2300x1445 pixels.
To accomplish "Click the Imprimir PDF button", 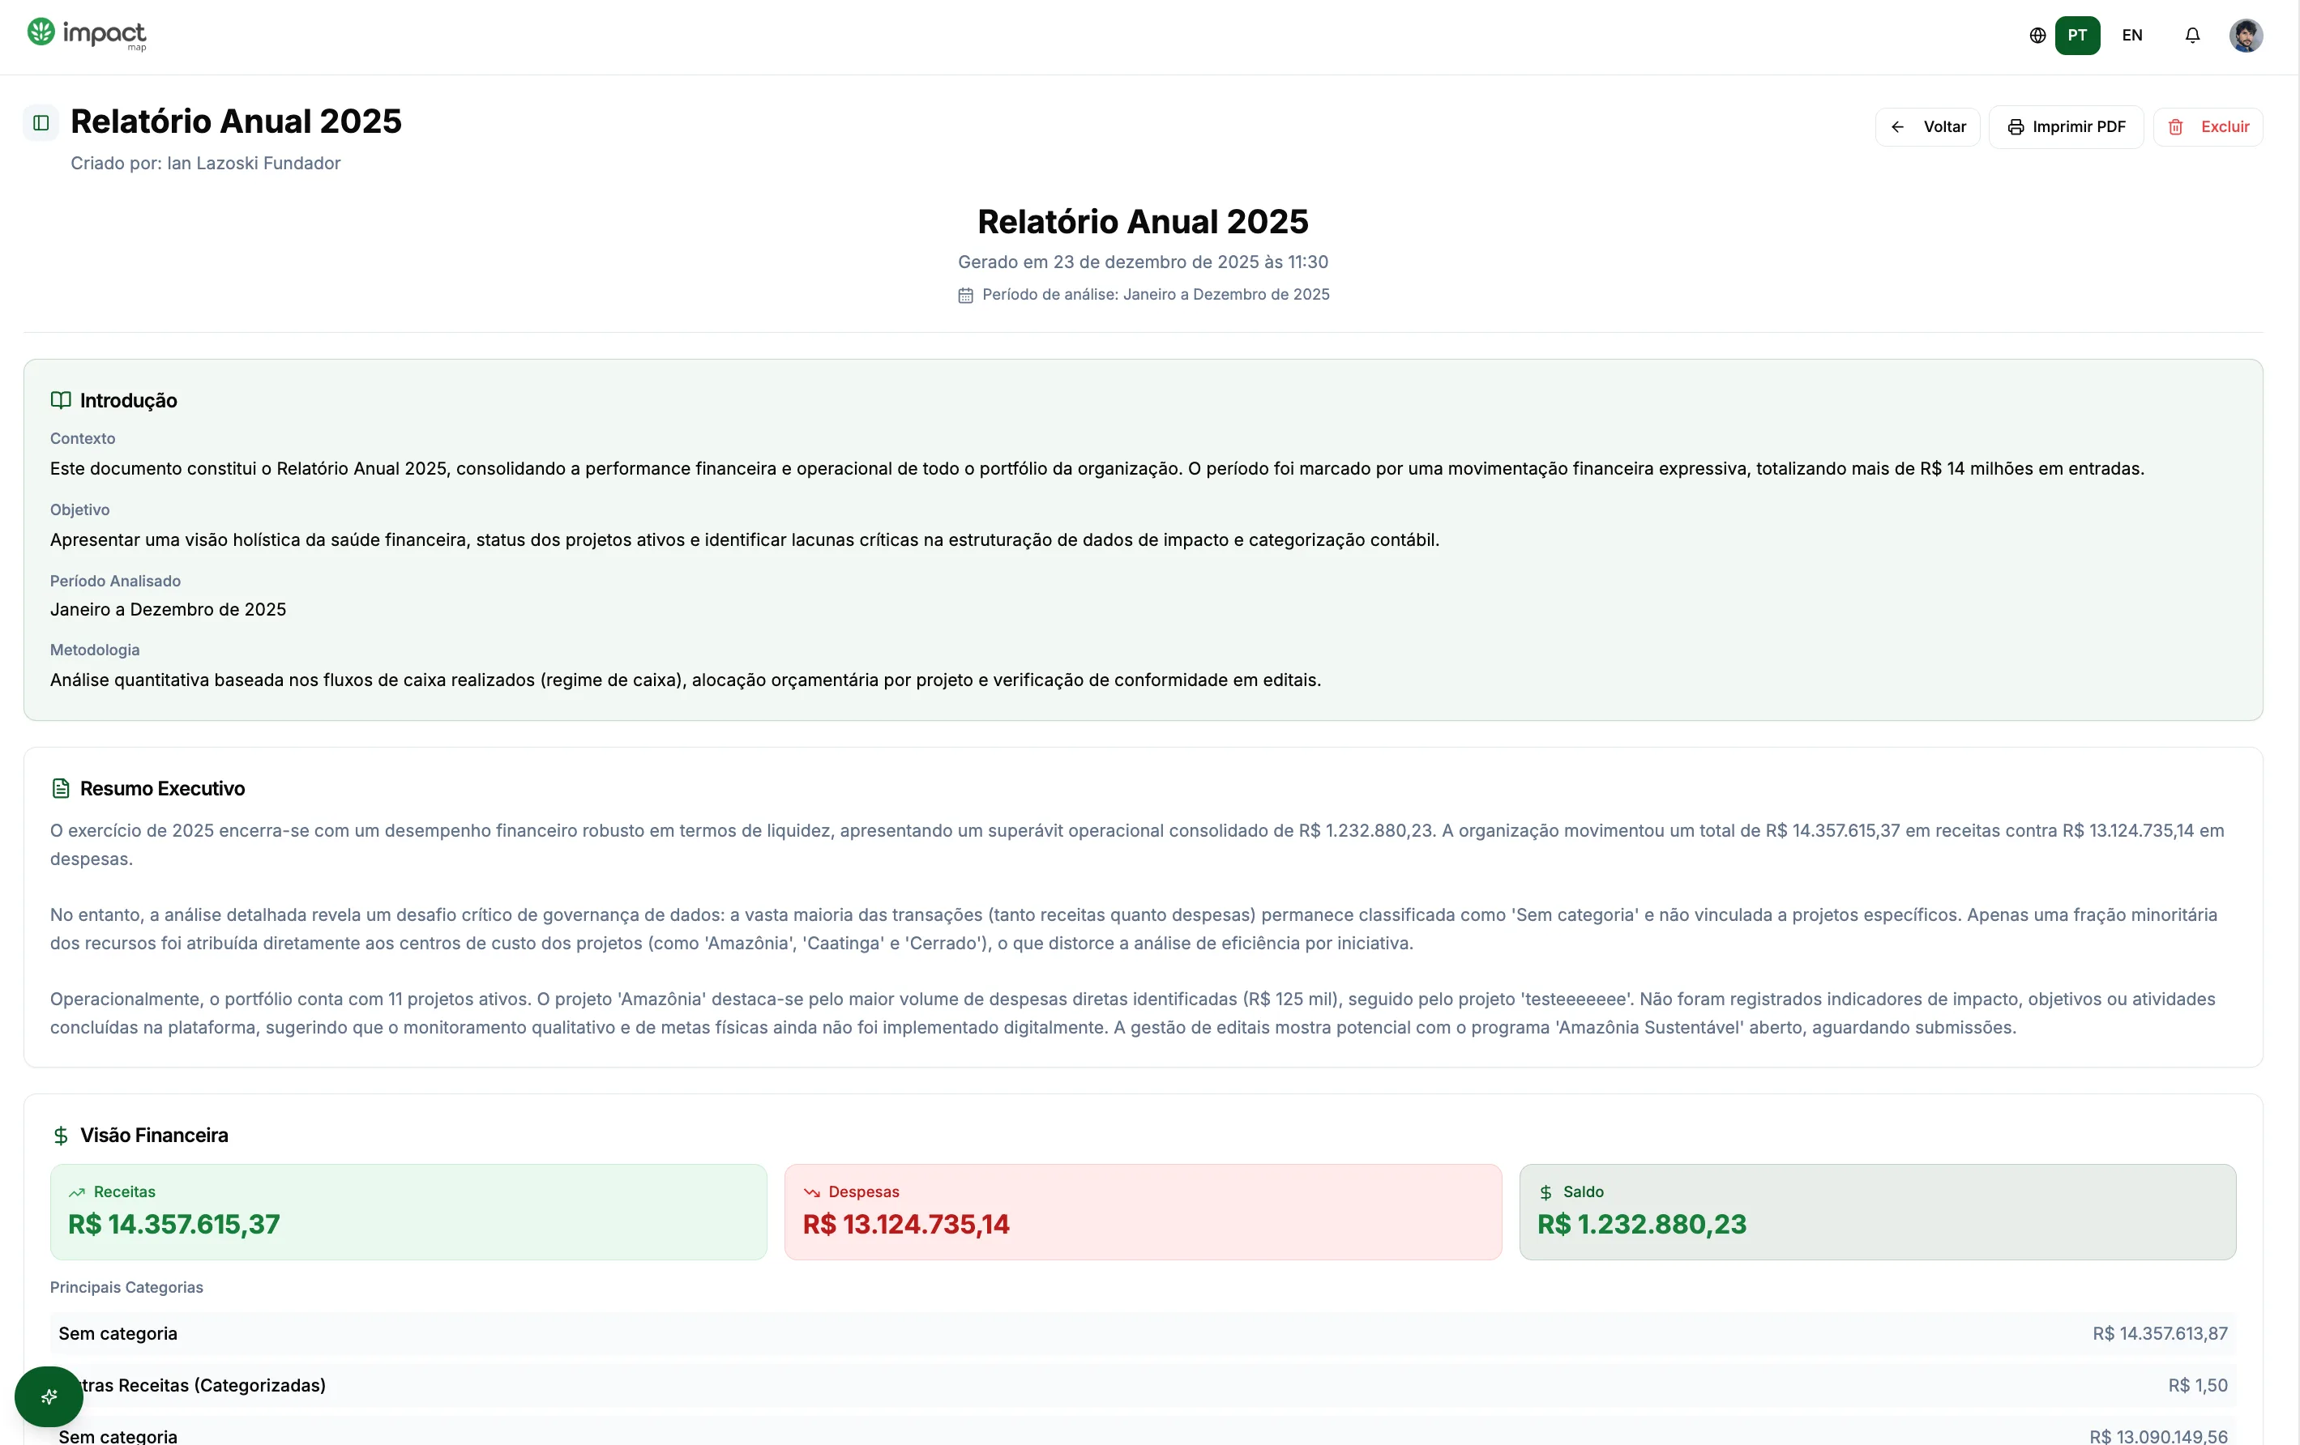I will tap(2066, 127).
